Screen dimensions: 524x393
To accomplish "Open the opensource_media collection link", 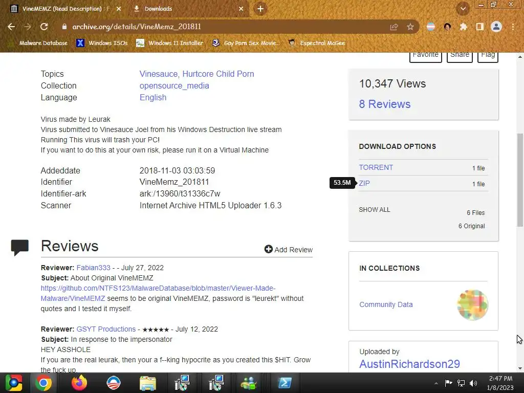I will pyautogui.click(x=174, y=86).
